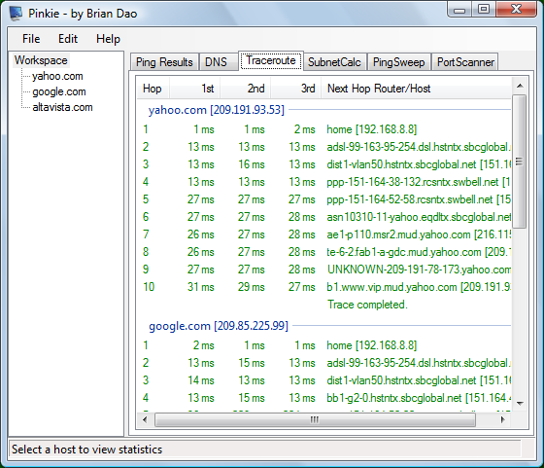Select yahoo hop 2 adsl-99-163-95-254 row

tap(324, 147)
